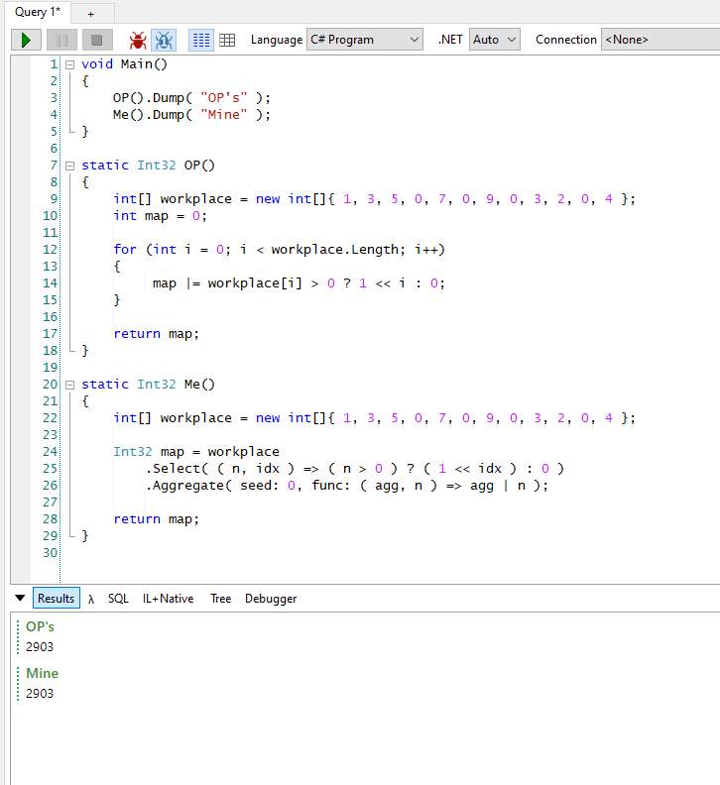Screen dimensions: 720x785
Task: Click the red bug debug icon
Action: 137,40
